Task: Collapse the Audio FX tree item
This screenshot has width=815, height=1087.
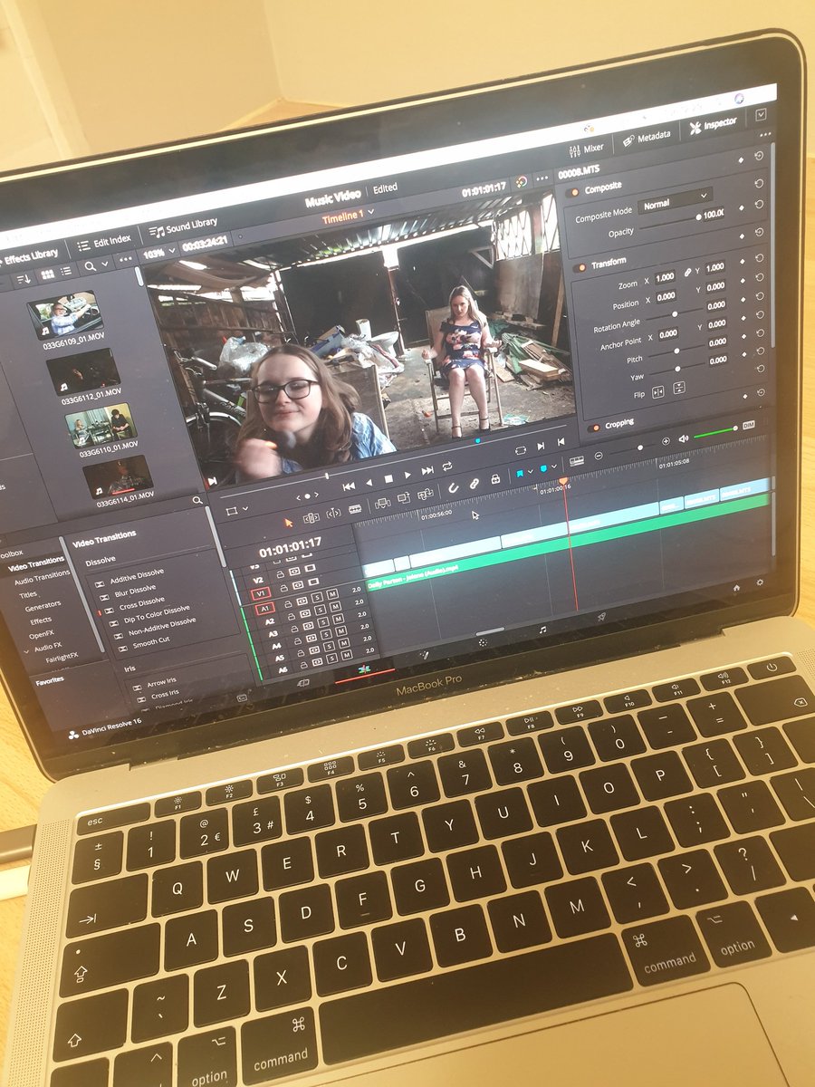Action: coord(27,651)
